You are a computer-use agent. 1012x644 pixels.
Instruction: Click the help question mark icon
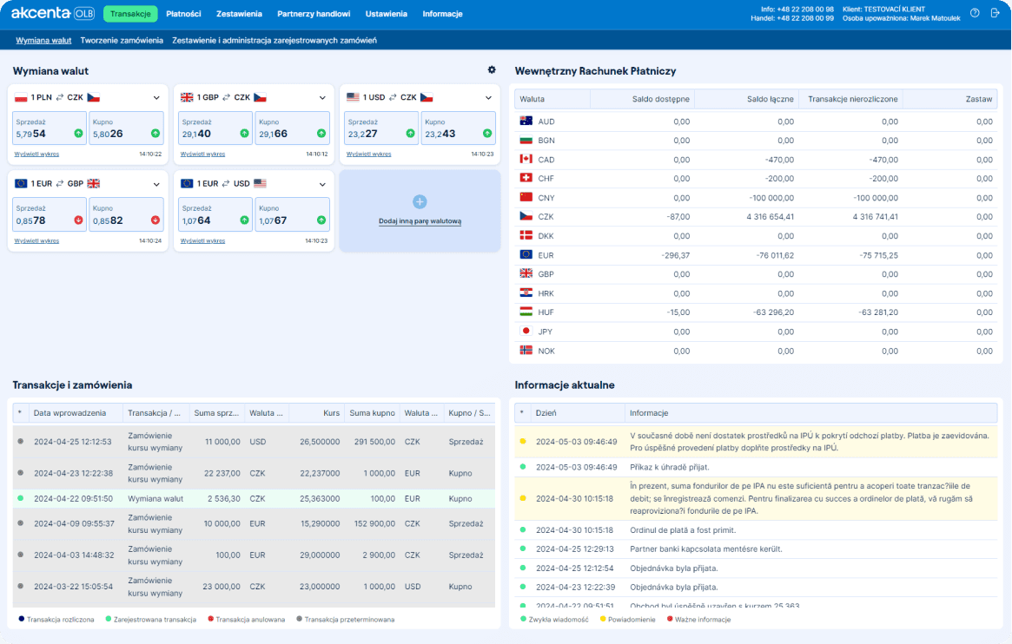pos(975,13)
